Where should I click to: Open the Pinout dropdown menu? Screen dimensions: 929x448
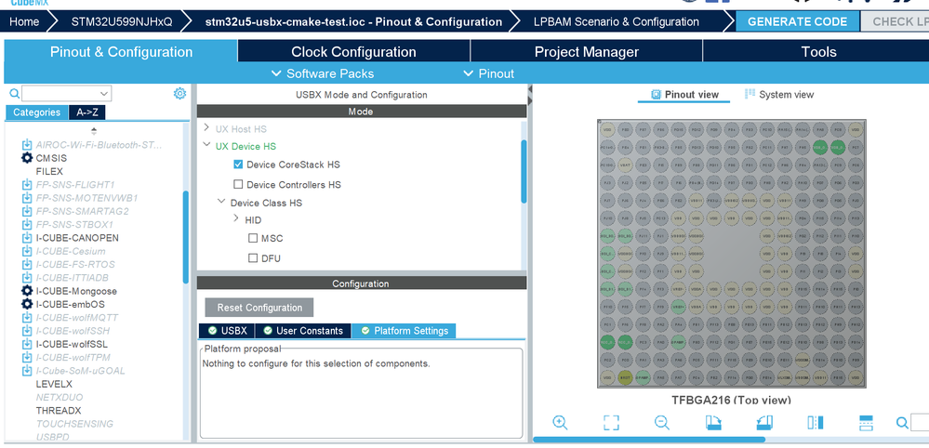coord(489,73)
